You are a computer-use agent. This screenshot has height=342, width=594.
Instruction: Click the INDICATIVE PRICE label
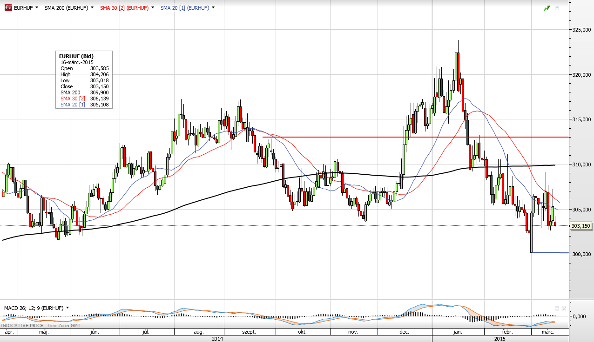(x=21, y=326)
